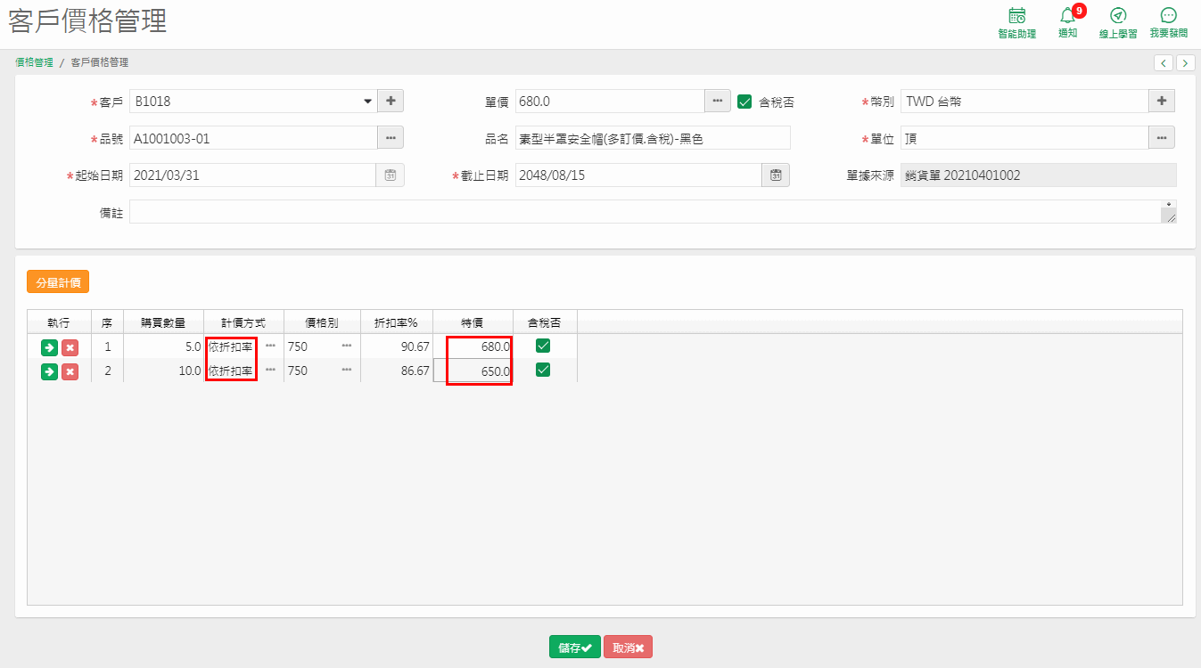Viewport: 1201px width, 668px height.
Task: Click the 儲存 save button
Action: coord(575,648)
